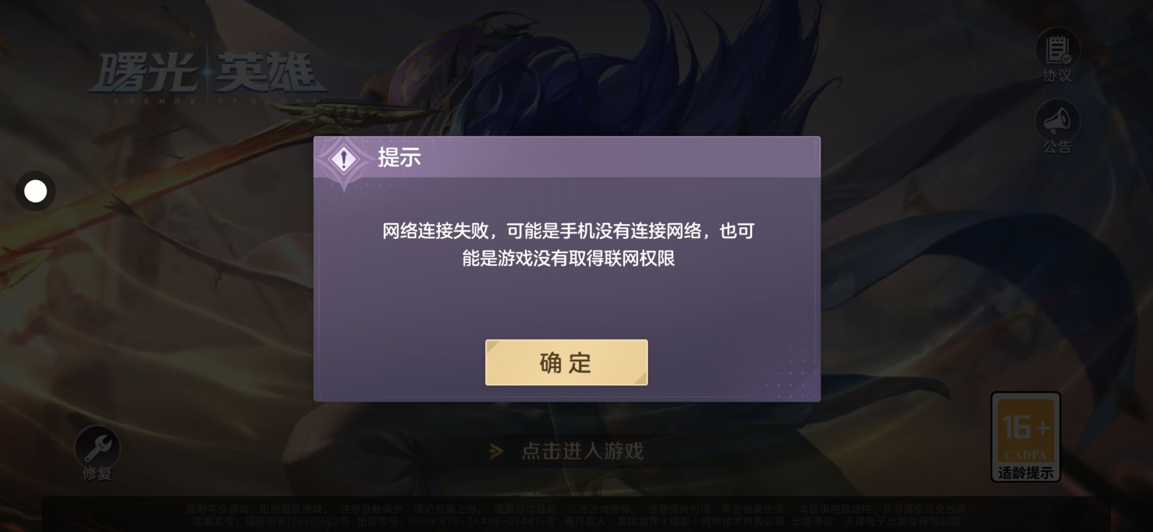Click the 曙光英雄 game logo

[207, 74]
